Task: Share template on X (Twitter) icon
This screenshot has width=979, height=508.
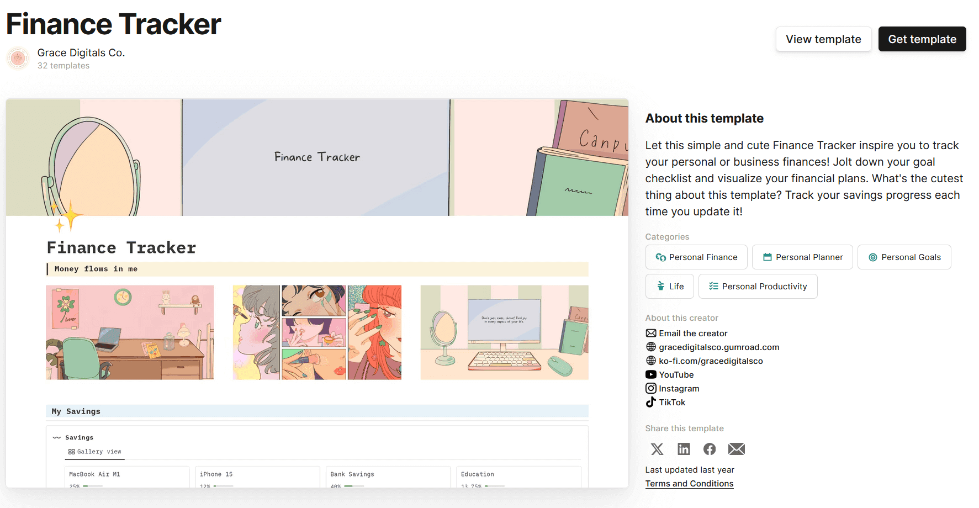Action: [x=657, y=449]
